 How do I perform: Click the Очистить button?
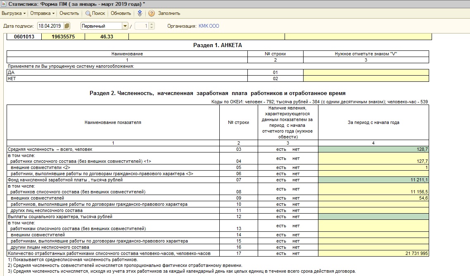[69, 13]
